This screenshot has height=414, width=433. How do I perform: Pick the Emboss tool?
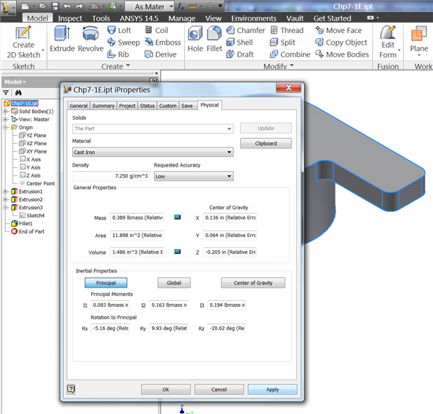(163, 43)
